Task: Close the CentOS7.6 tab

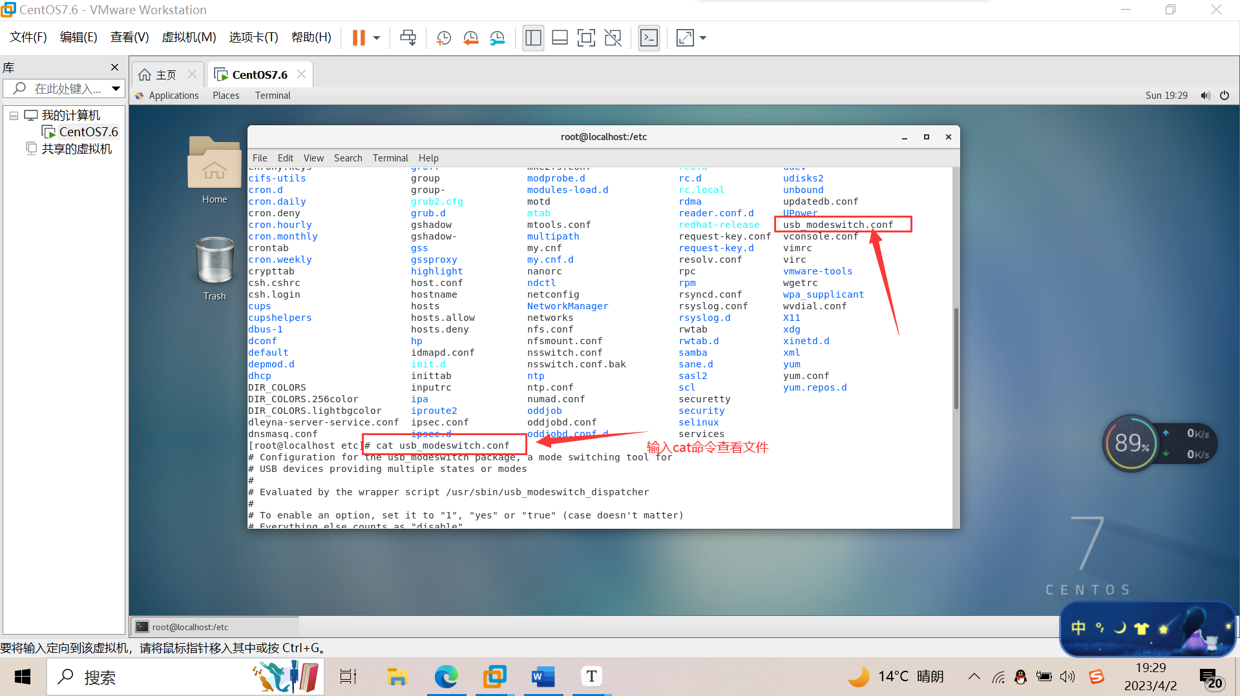Action: point(301,74)
